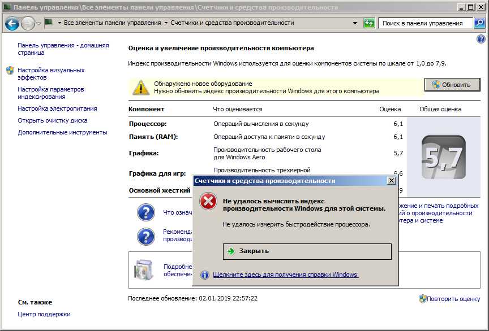Screen dimensions: 489x331
Task: Maximize the Control Panel window
Action: 471,7
